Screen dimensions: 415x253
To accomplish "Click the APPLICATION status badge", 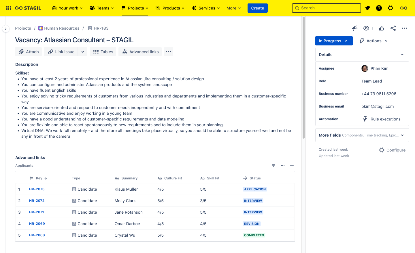I will click(255, 189).
